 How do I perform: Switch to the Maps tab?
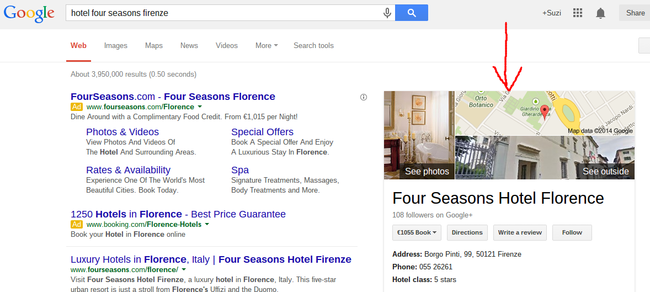[154, 46]
